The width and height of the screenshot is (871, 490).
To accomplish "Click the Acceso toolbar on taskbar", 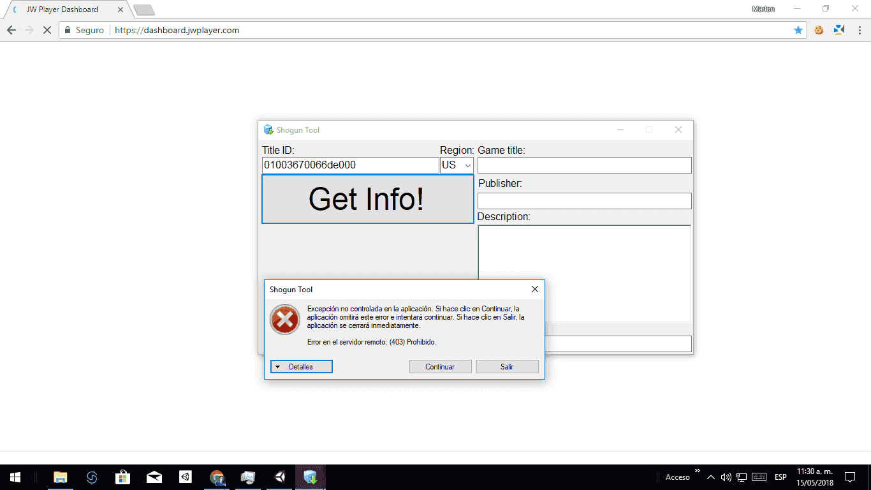I will tap(678, 477).
